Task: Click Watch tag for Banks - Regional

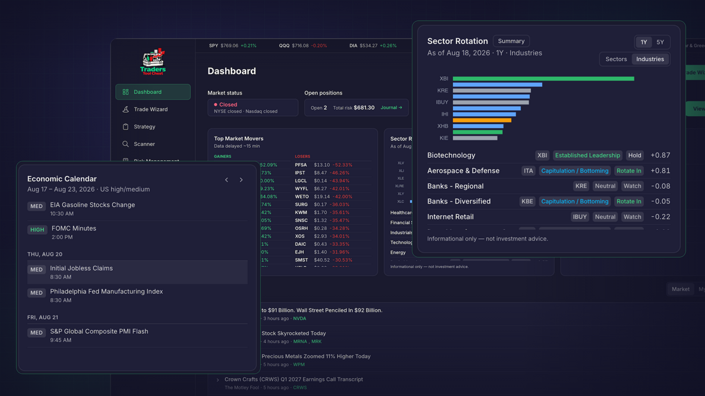Action: [x=632, y=186]
